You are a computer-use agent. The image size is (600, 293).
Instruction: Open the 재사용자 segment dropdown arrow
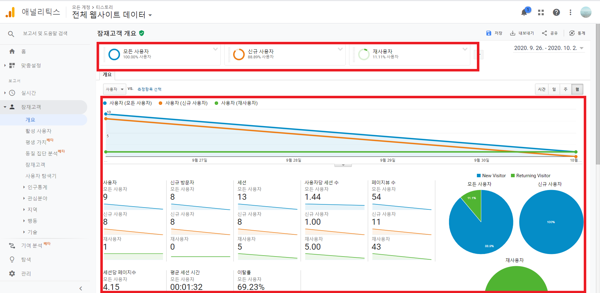[x=465, y=49]
